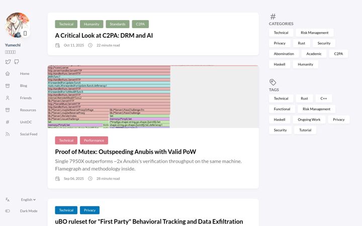The image size is (362, 226).
Task: Click the Performance tag on Proof of Mutex
Action: click(94, 140)
